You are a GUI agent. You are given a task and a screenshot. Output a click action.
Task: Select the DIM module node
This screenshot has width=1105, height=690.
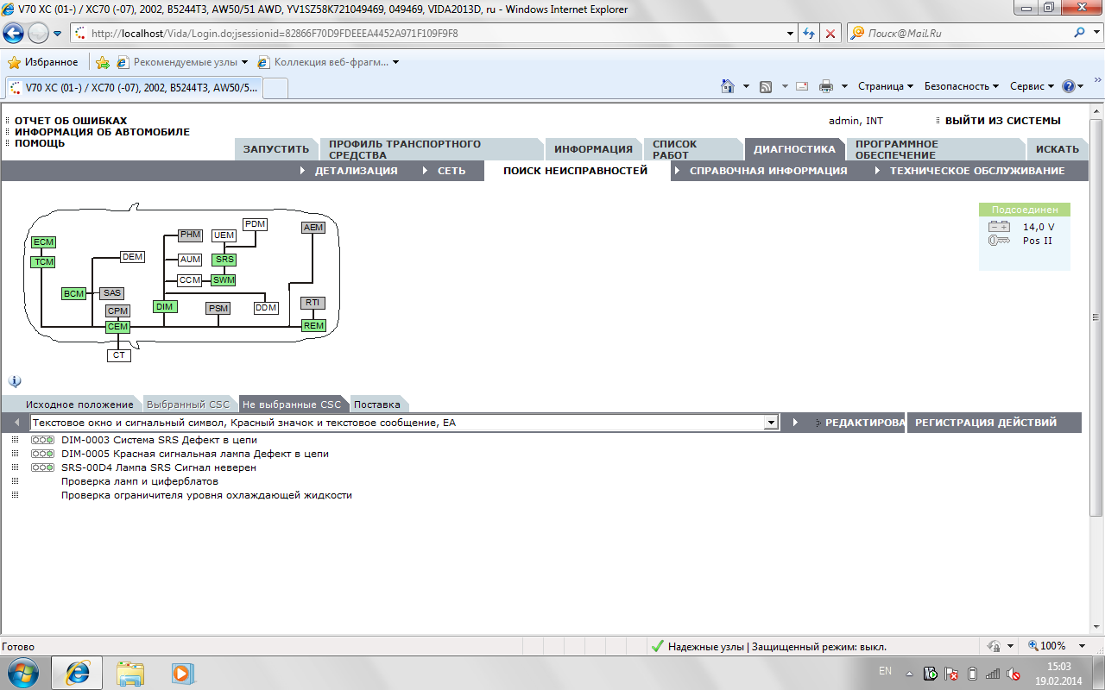pyautogui.click(x=165, y=307)
